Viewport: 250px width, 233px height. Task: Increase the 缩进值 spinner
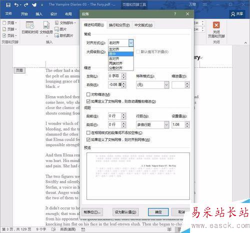click(x=187, y=83)
